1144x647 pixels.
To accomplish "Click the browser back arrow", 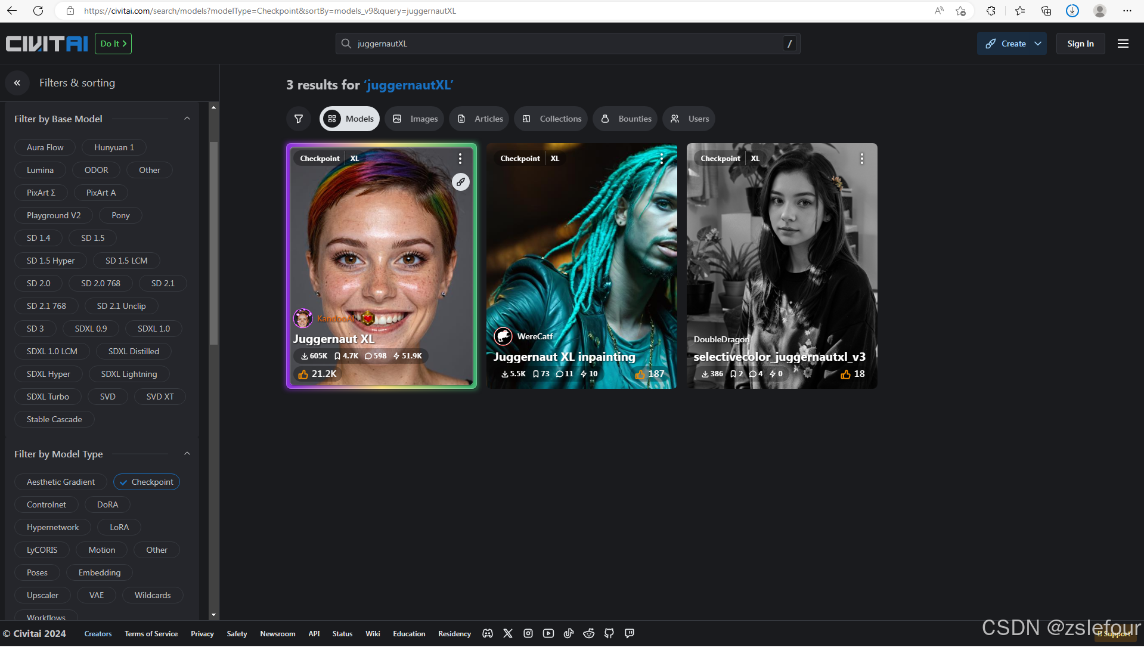I will click(x=12, y=11).
